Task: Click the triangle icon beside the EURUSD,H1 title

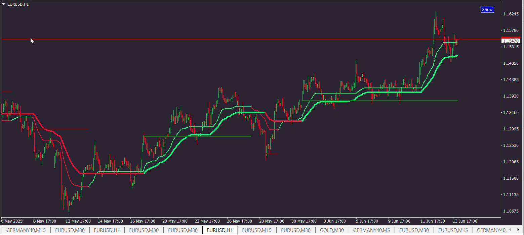Action: [x=4, y=4]
